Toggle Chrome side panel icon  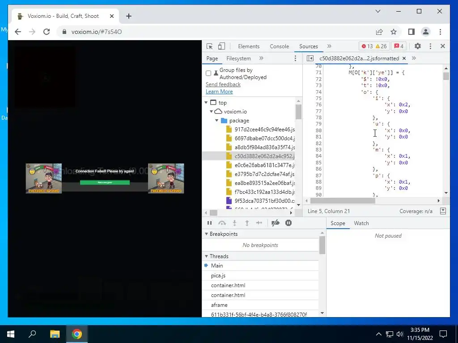[x=411, y=32]
